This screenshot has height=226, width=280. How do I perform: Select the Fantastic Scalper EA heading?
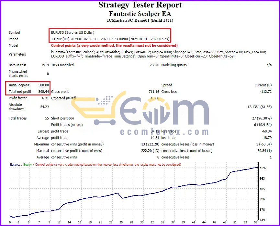[x=140, y=14]
